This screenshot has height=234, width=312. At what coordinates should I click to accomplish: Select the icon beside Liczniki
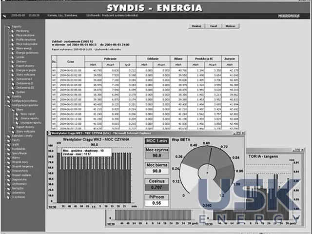13,58
